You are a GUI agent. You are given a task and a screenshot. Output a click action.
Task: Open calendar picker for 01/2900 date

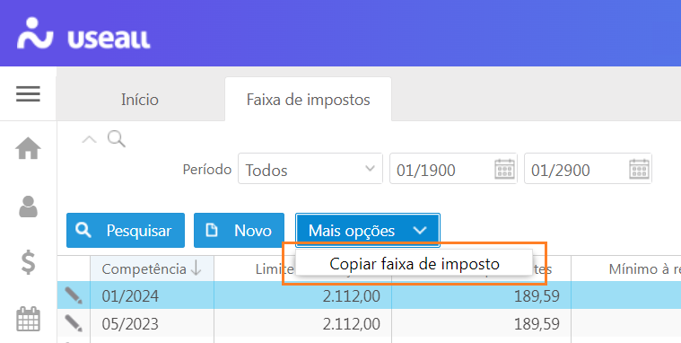pos(640,169)
